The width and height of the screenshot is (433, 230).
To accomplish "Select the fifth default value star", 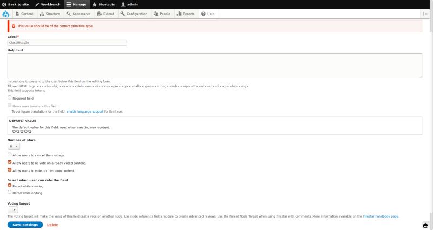I will [x=30, y=132].
